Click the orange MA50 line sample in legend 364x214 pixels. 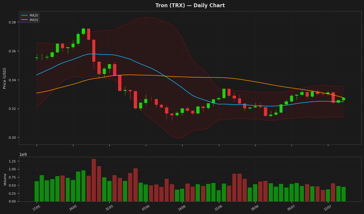click(x=25, y=20)
